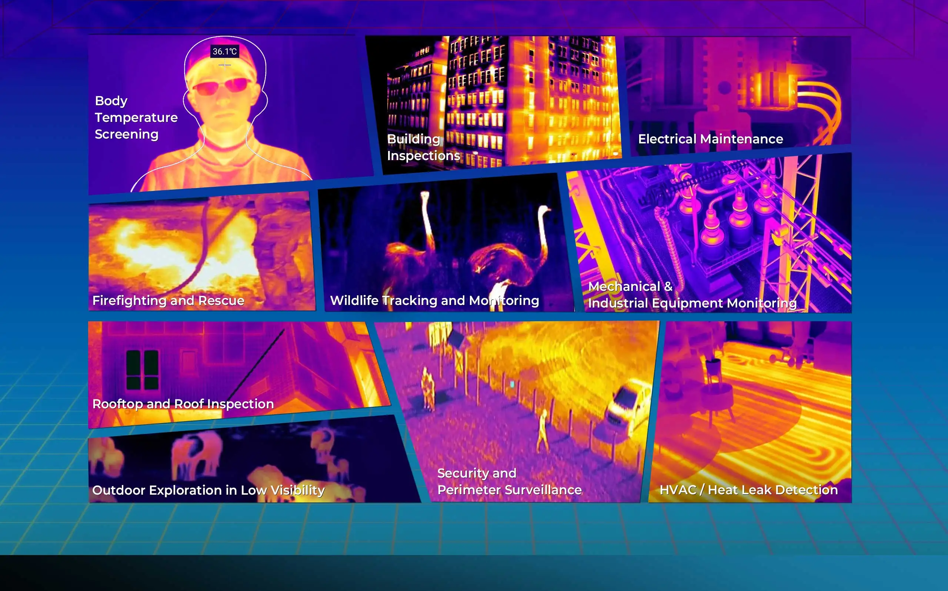Click the HVAC / Heat Leak Detection caption
This screenshot has height=591, width=948.
(748, 489)
